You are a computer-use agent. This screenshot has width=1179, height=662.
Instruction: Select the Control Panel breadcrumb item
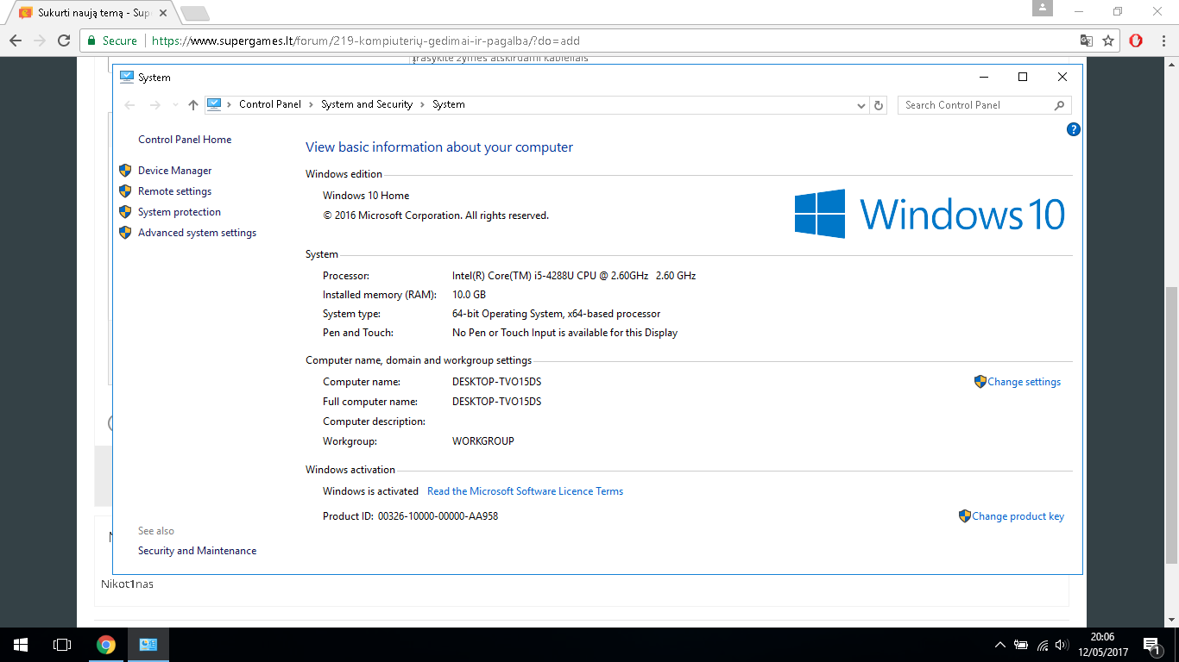tap(270, 104)
